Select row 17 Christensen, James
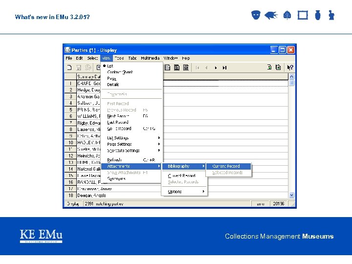Screen dimensions: 352x264 tap(182, 189)
